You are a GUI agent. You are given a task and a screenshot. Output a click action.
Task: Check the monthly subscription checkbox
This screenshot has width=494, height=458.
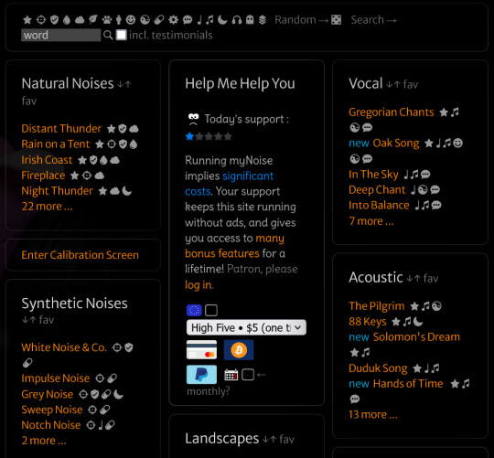click(248, 375)
